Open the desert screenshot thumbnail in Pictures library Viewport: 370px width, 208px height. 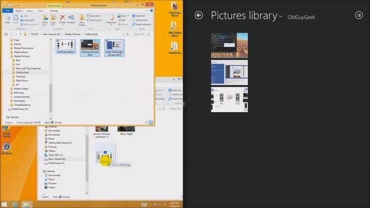pos(230,45)
